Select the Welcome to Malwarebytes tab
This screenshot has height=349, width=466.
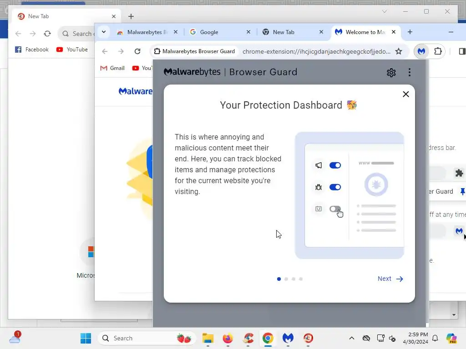tap(365, 32)
